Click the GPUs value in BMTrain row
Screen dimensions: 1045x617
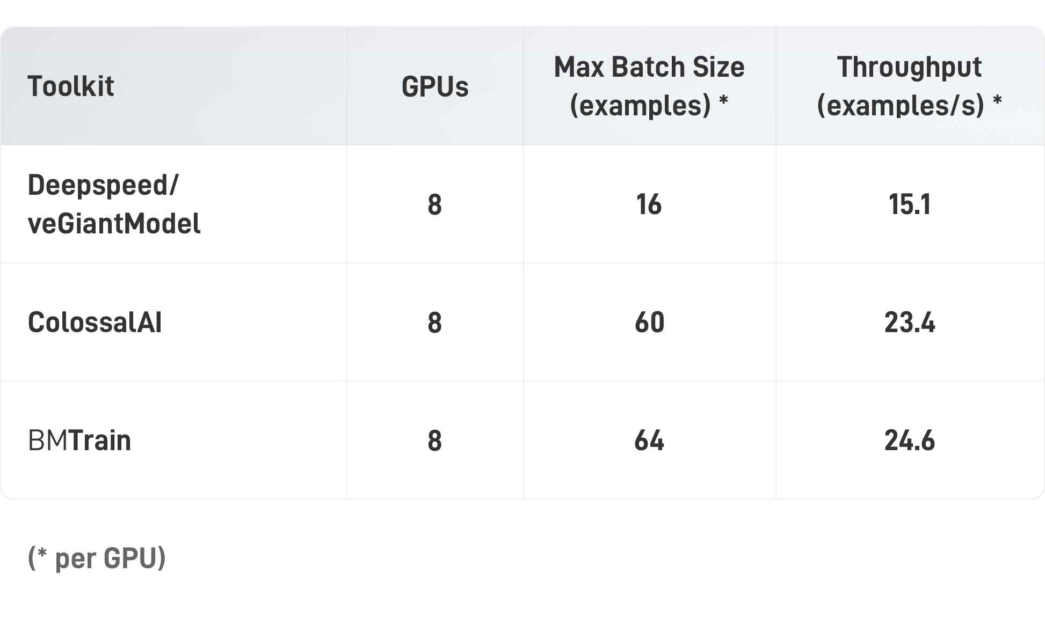pos(435,441)
